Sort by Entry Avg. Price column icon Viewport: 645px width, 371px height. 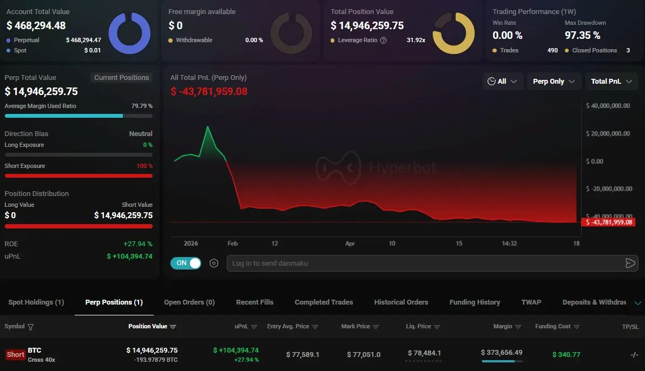tap(315, 327)
